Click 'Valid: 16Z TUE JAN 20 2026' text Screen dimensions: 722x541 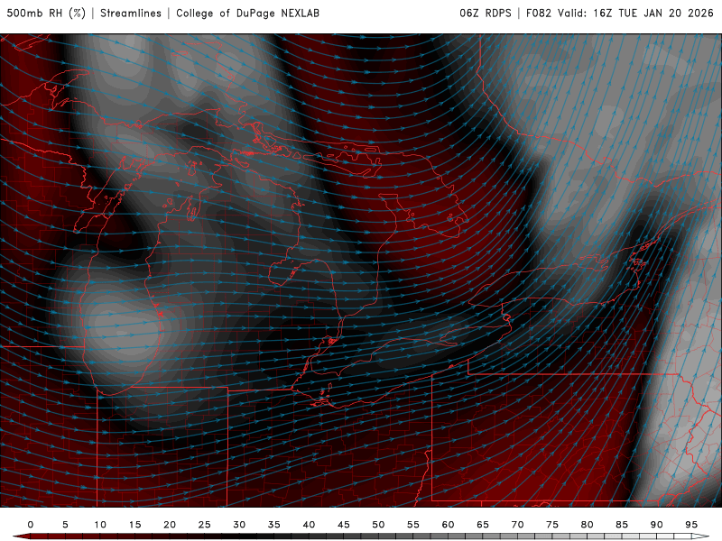click(636, 14)
